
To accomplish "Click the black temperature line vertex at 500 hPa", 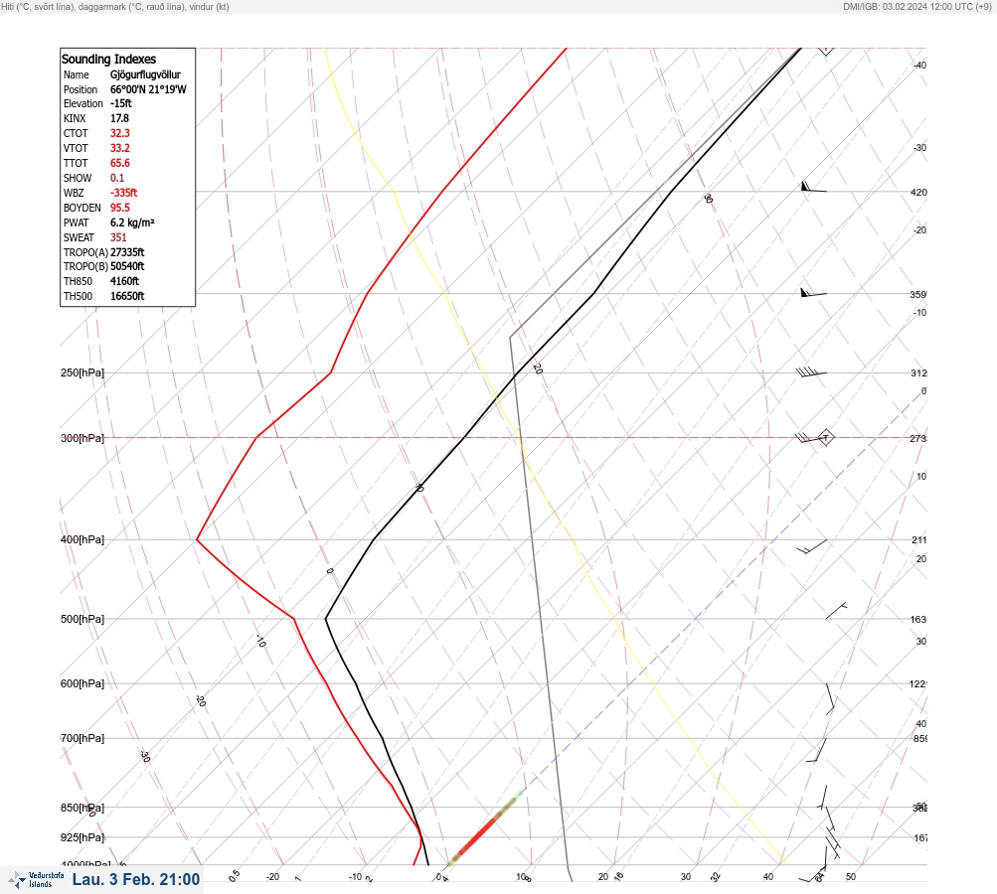I will point(326,618).
